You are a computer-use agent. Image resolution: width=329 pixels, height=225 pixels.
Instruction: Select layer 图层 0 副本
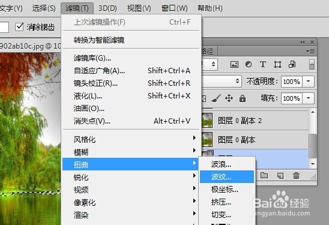[x=255, y=140]
